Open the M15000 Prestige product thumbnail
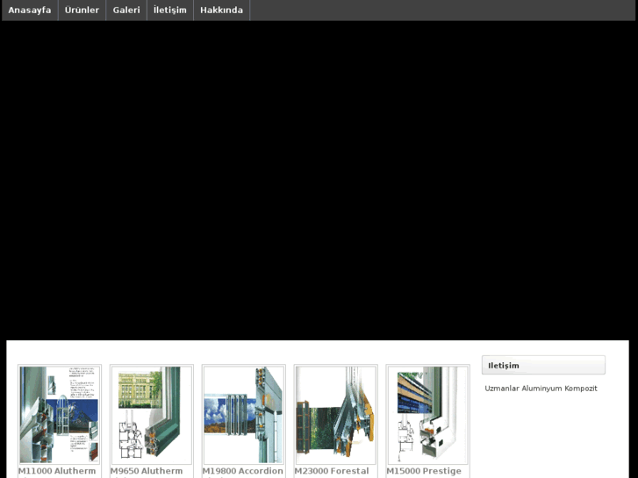This screenshot has width=638, height=478. pos(428,415)
